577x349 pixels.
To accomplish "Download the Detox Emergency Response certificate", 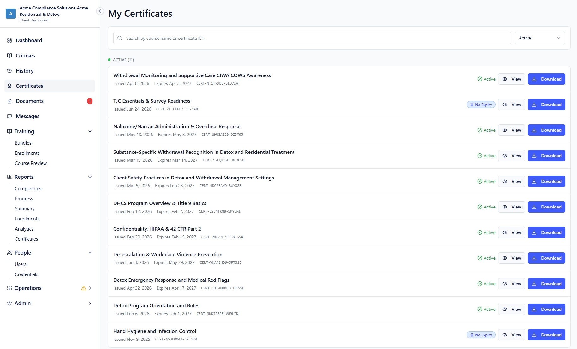I will (x=546, y=284).
